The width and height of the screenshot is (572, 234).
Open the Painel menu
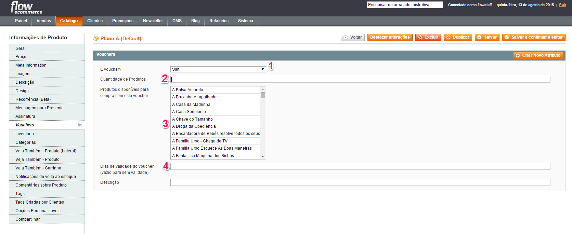21,21
